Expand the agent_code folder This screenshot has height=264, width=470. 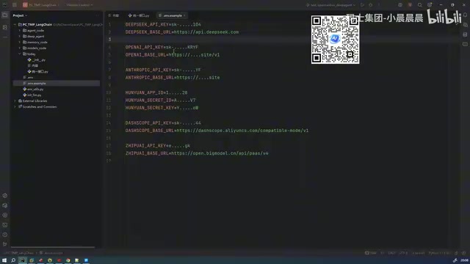[x=20, y=31]
